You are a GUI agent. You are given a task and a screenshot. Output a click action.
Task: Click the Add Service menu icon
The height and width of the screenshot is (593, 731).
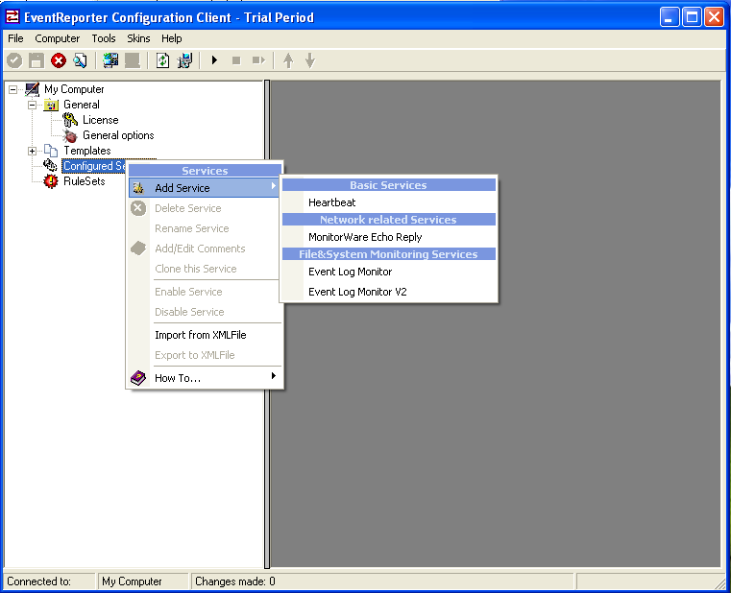click(x=138, y=188)
